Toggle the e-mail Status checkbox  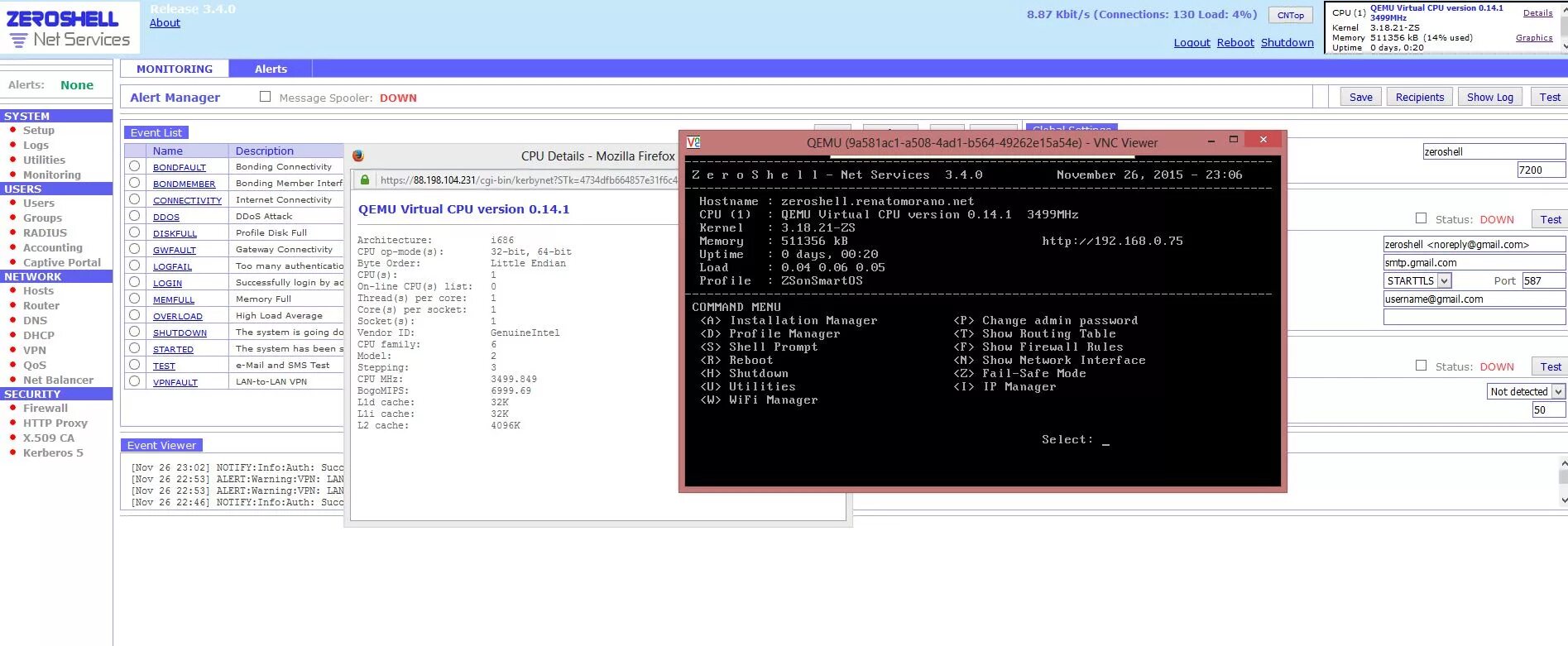[x=1421, y=218]
